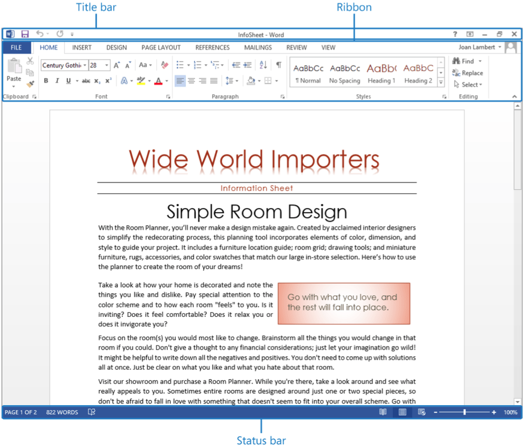The image size is (525, 446).
Task: Expand the Styles gallery More arrow
Action: point(441,82)
